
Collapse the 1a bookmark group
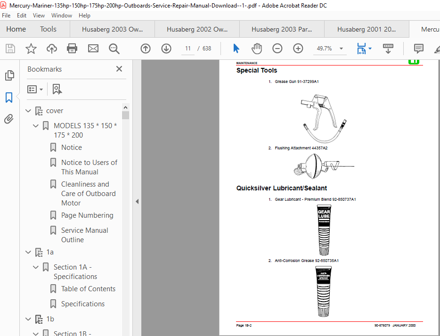point(28,252)
